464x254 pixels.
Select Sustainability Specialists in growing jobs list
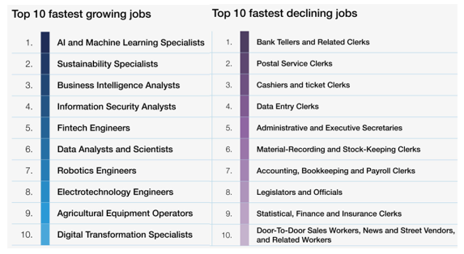pos(107,64)
